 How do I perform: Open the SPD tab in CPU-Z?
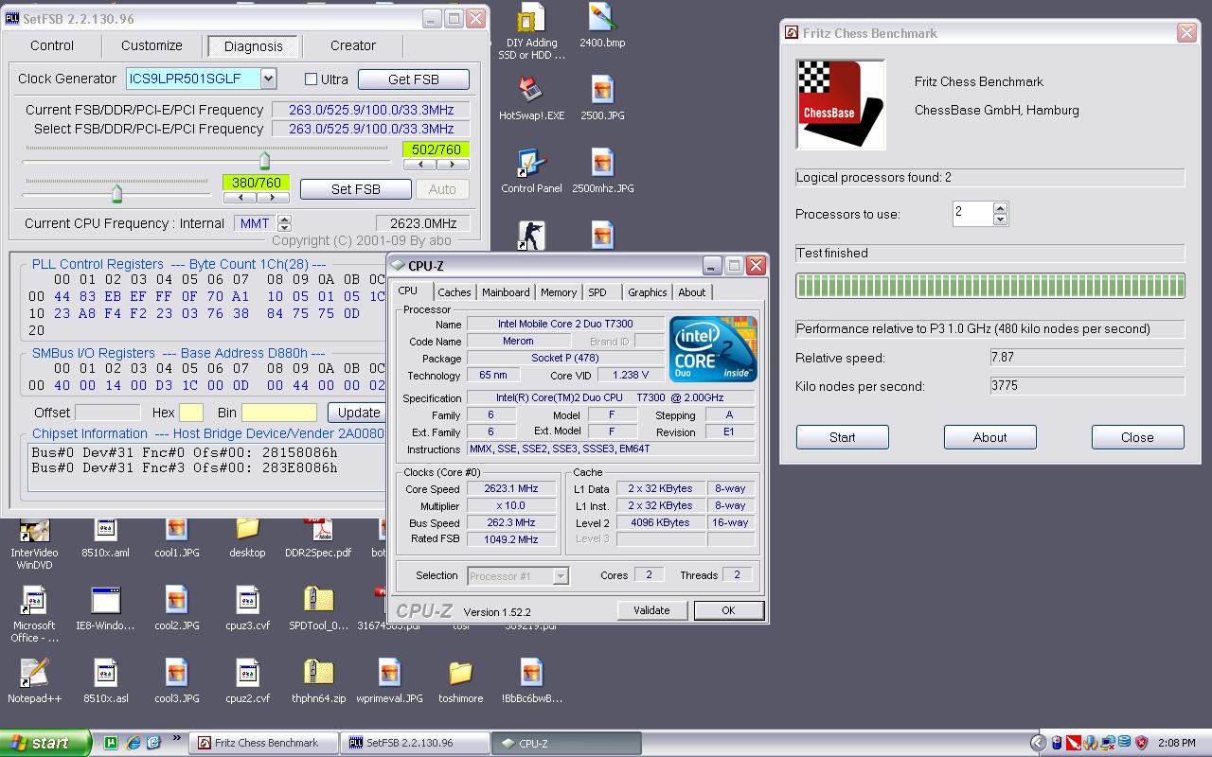[x=597, y=292]
